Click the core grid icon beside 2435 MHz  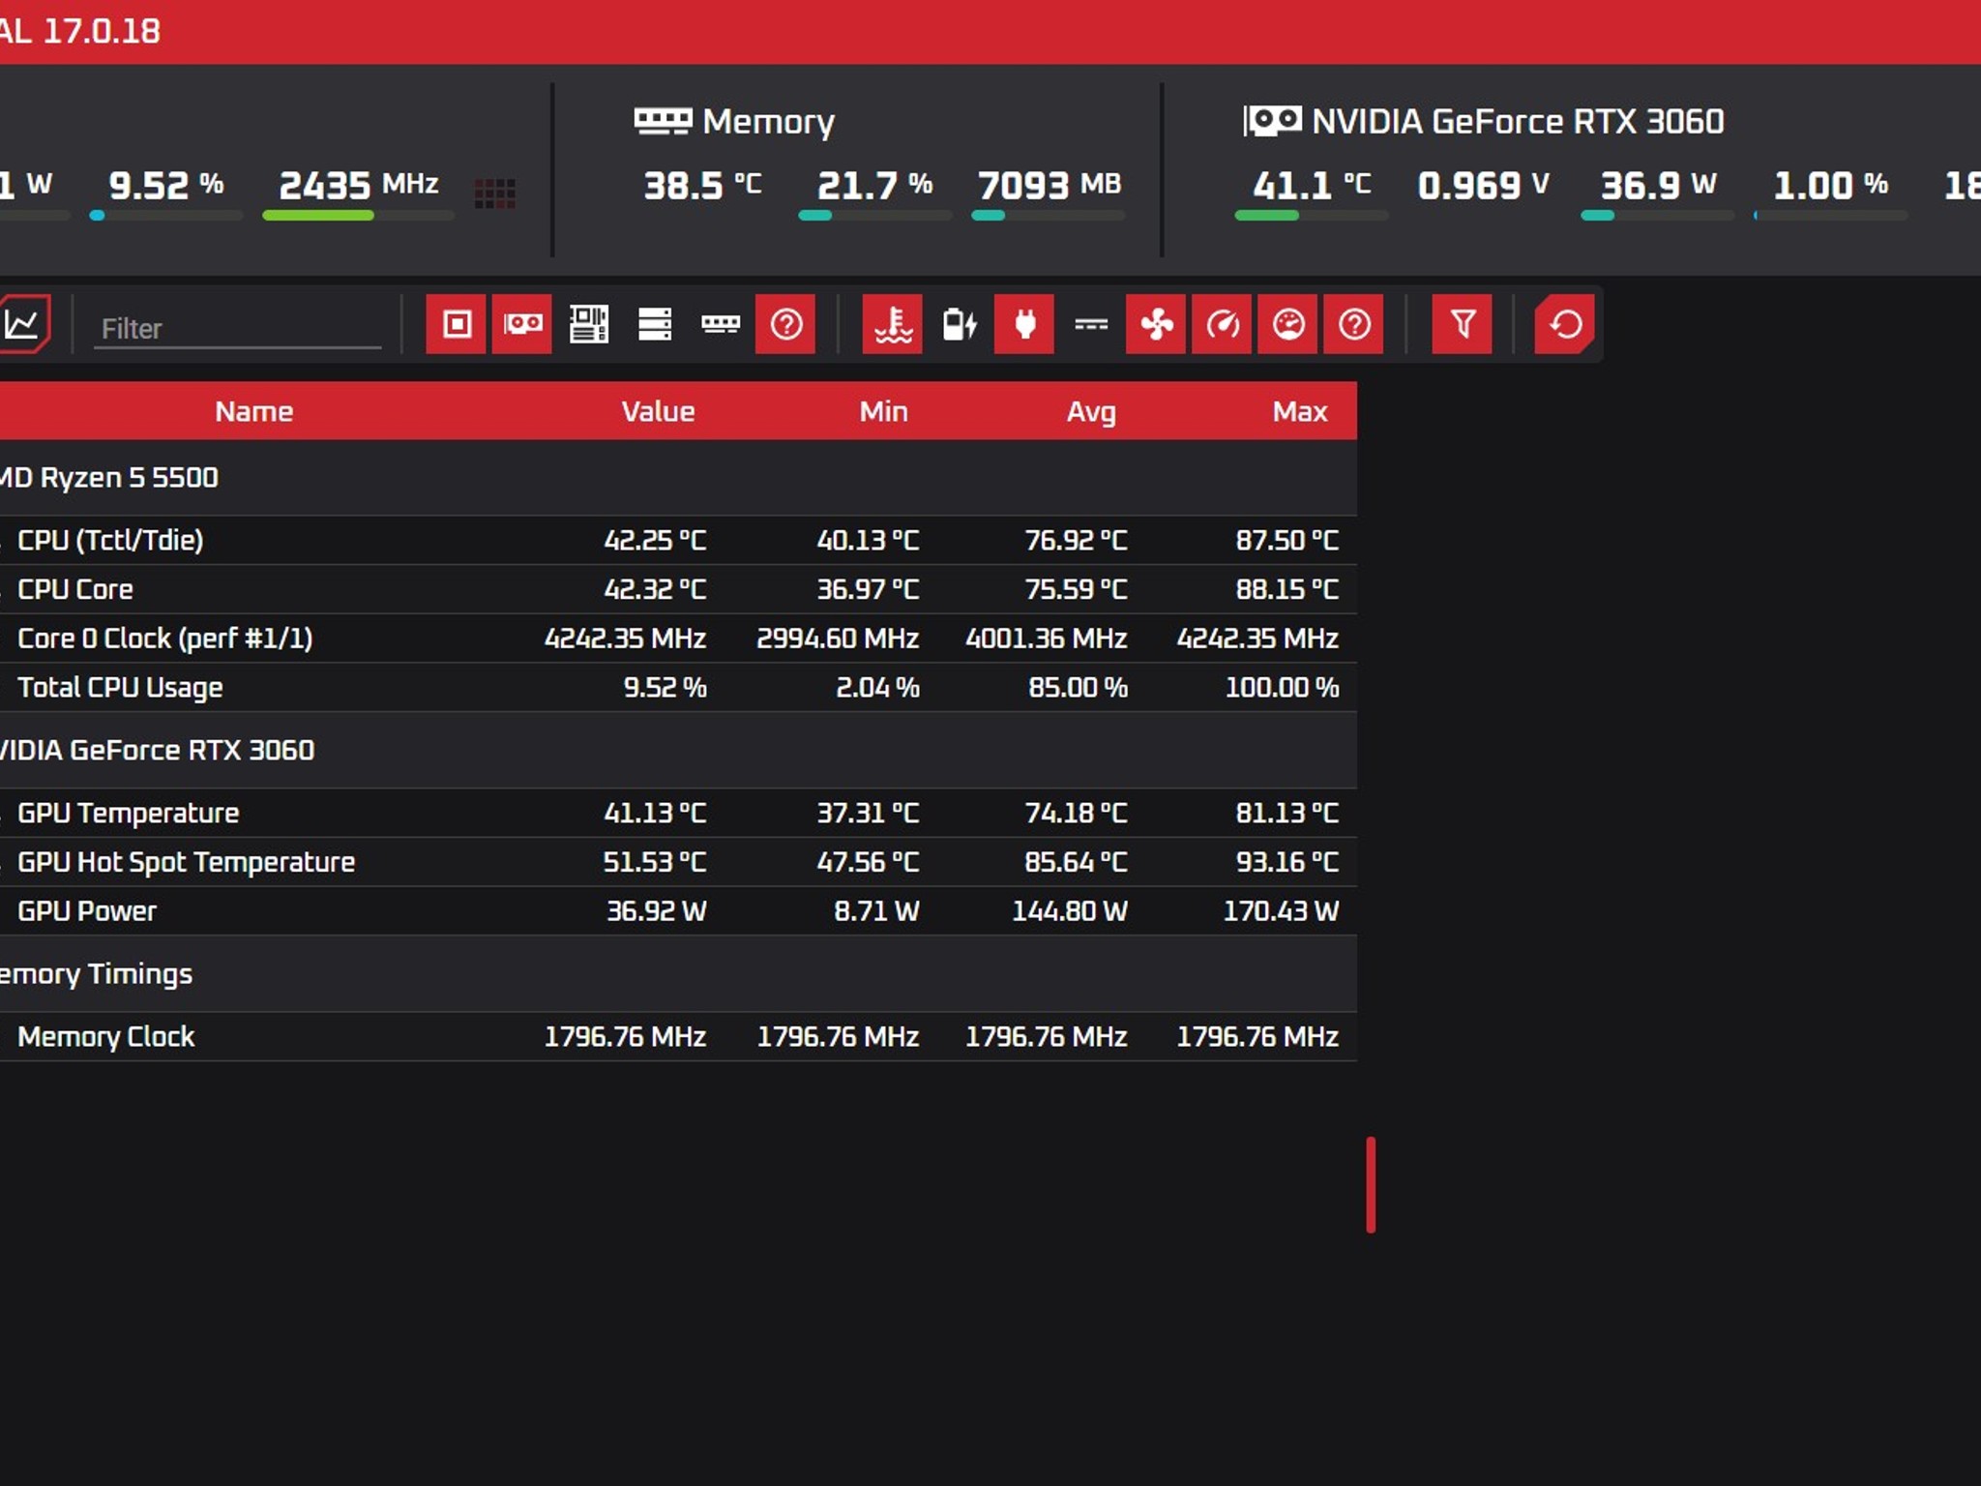click(495, 193)
